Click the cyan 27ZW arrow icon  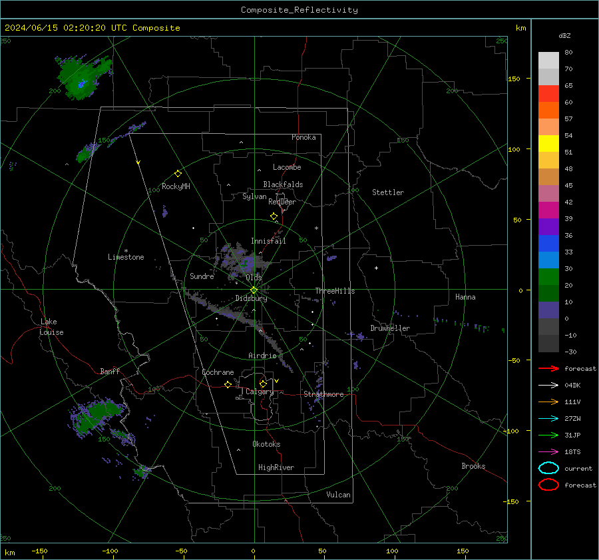[548, 419]
